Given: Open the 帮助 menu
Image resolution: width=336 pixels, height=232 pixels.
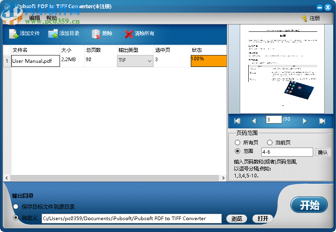Looking at the screenshot, I should pyautogui.click(x=52, y=18).
